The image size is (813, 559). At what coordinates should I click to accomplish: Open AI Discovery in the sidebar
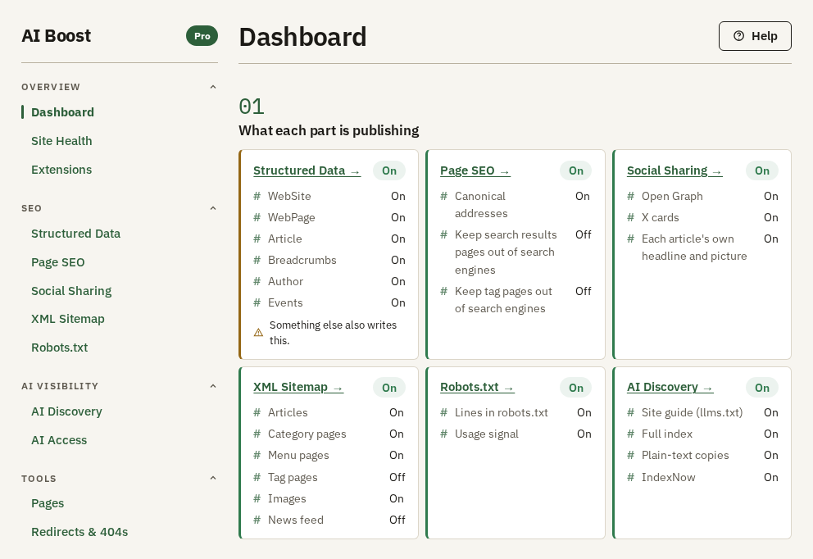click(66, 411)
